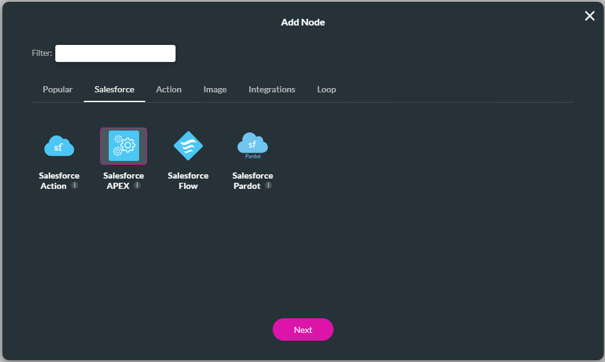Click the Add Node dialog title
The height and width of the screenshot is (362, 605).
(302, 22)
